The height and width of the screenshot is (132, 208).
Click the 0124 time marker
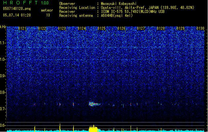tap(82, 28)
